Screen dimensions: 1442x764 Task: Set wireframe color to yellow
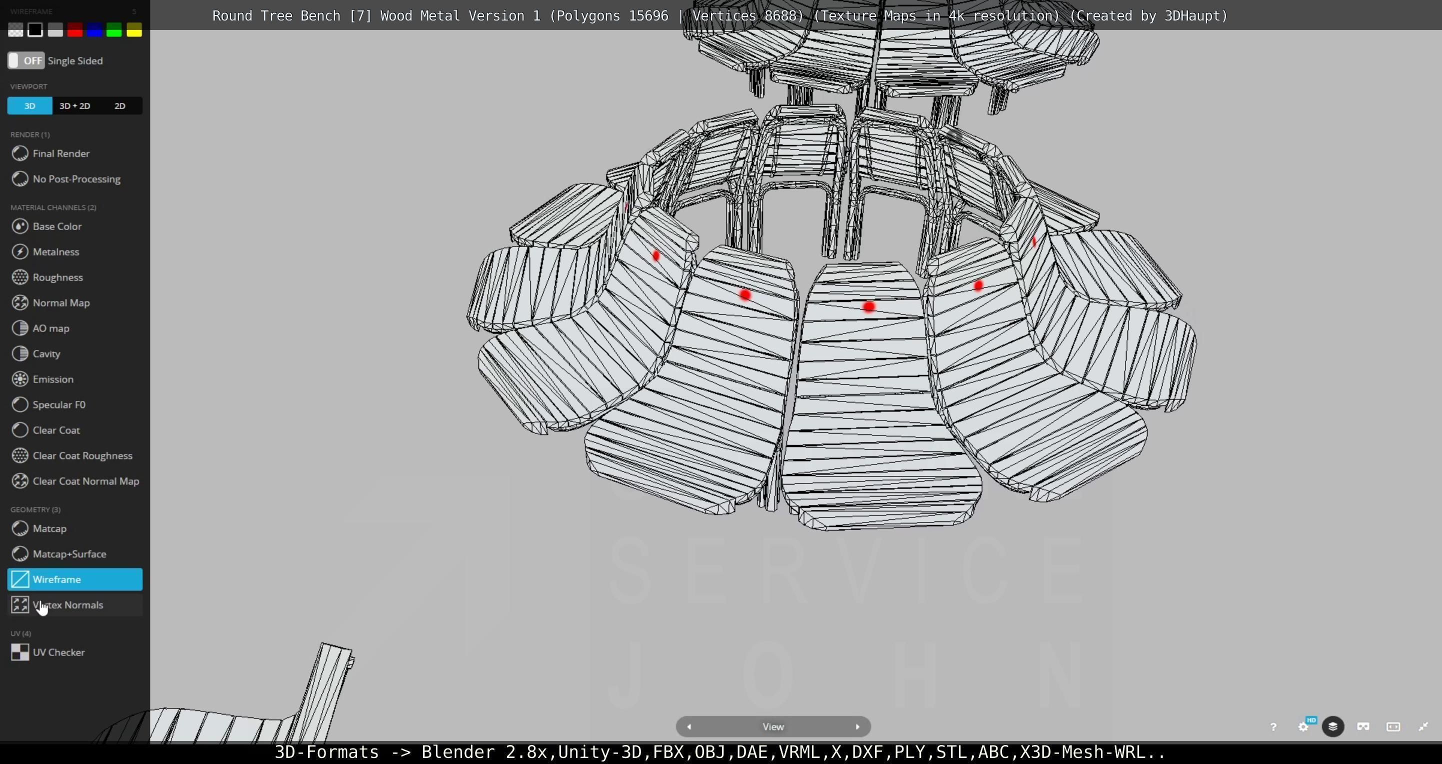[134, 29]
